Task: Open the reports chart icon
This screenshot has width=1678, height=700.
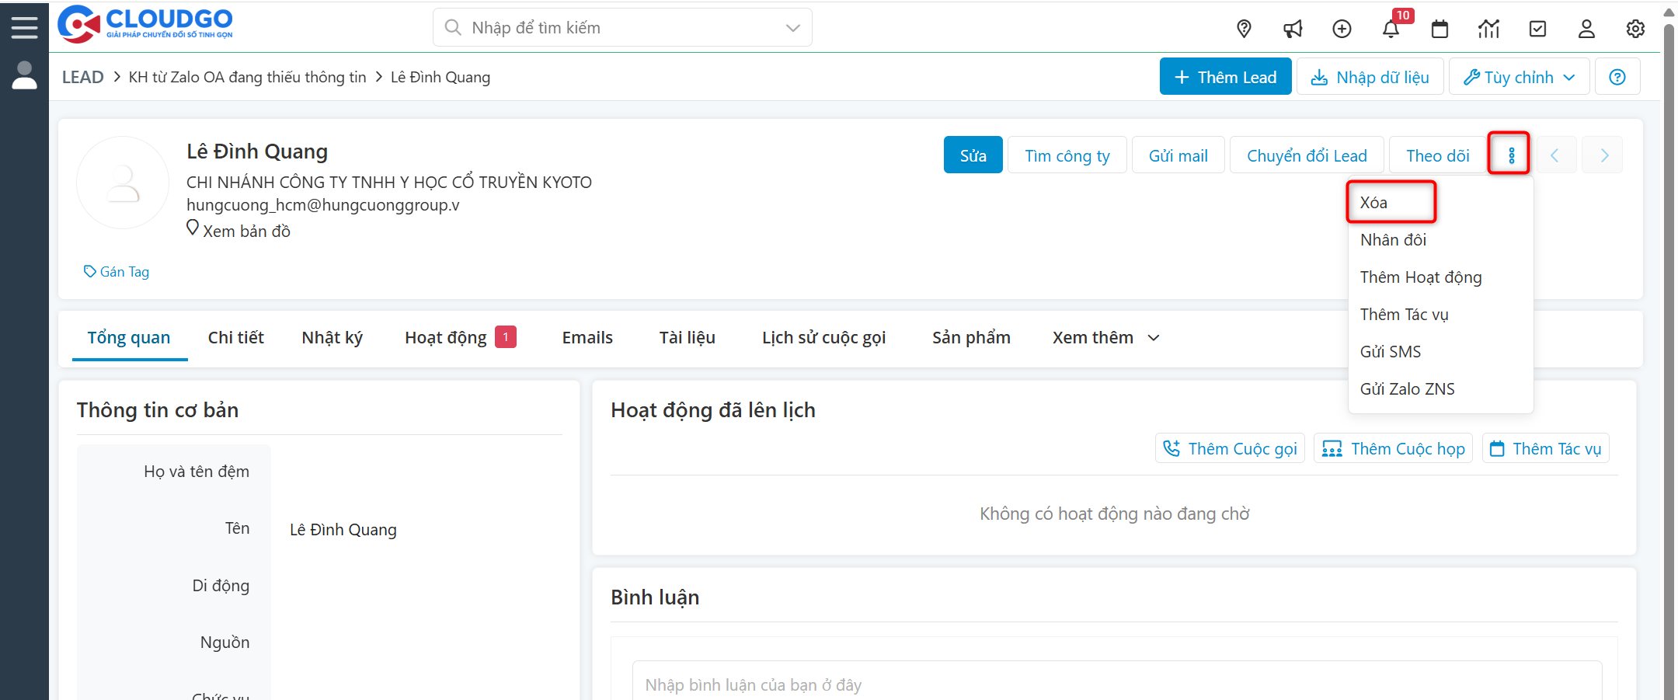Action: point(1488,29)
